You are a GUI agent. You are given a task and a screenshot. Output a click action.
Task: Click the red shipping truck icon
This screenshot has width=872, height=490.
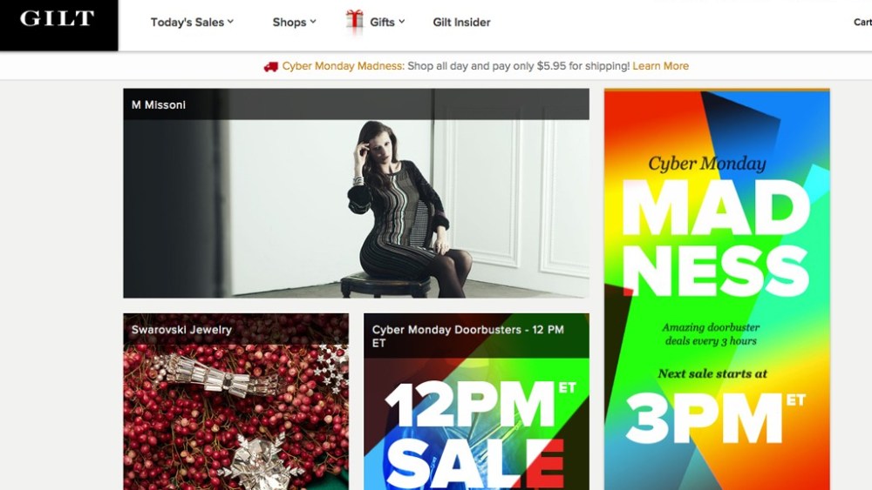271,67
